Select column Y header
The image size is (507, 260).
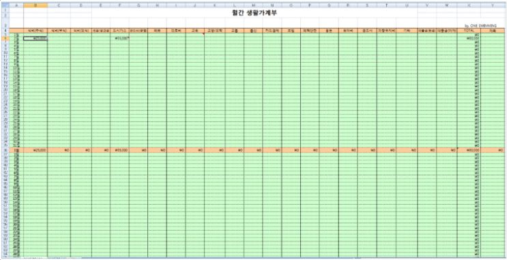click(493, 5)
